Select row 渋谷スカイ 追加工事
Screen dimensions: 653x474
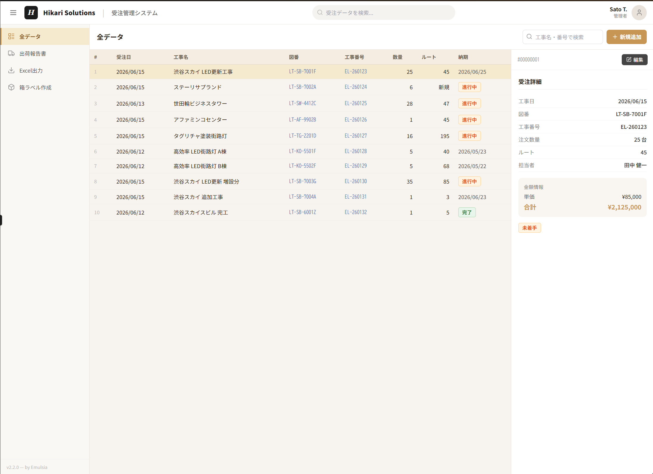[x=300, y=197]
